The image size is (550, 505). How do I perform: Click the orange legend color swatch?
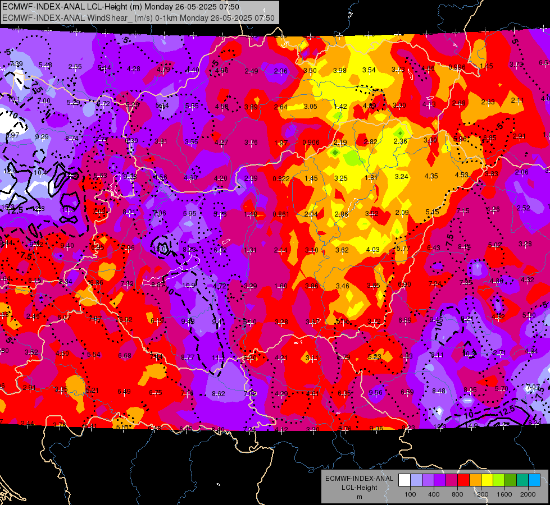point(475,480)
